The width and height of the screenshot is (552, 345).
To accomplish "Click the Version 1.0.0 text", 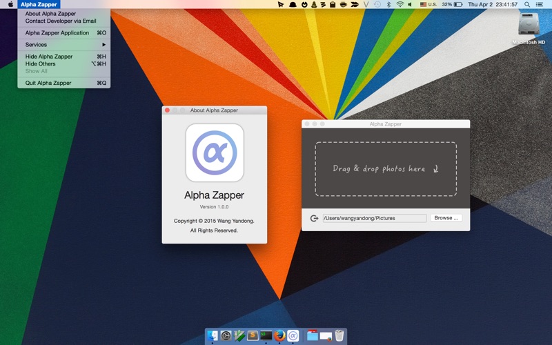I will tap(214, 206).
